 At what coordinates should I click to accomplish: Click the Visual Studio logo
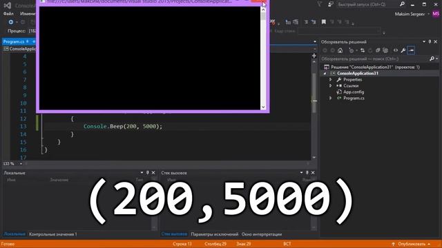8,6
